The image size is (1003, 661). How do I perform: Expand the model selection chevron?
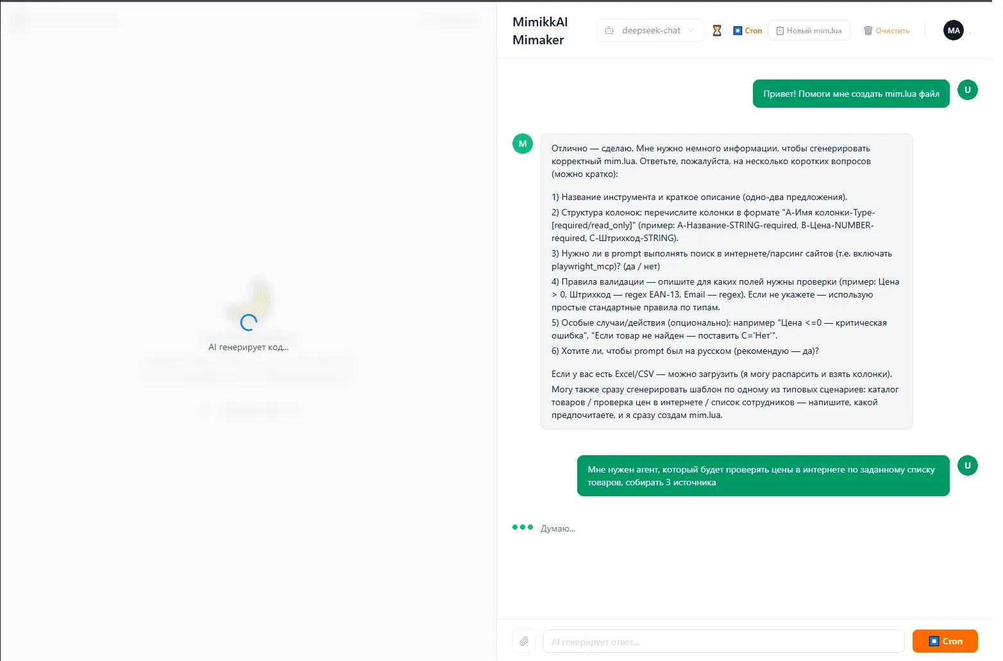pos(690,30)
